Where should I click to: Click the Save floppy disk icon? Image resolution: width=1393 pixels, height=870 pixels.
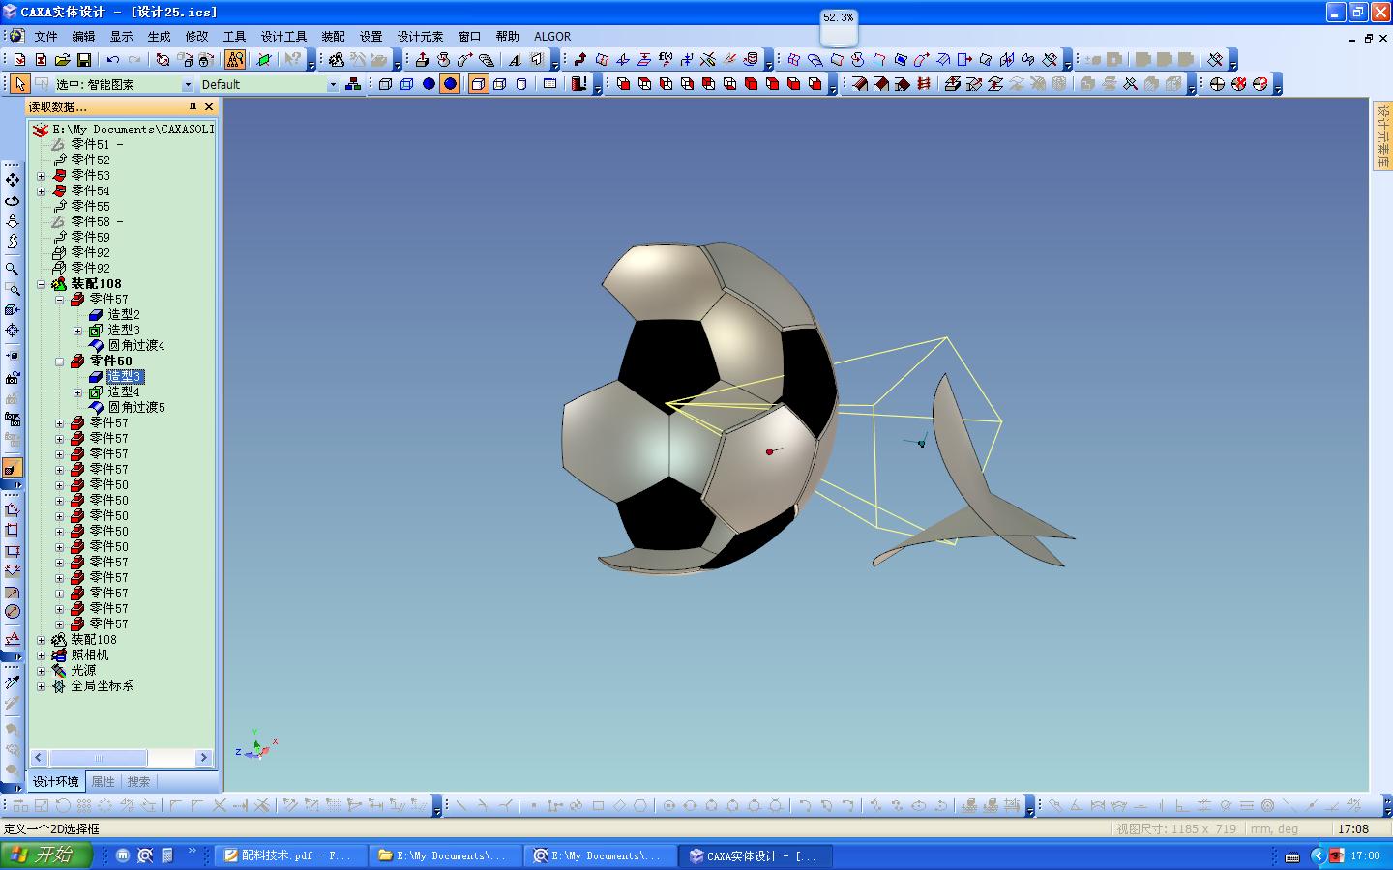[84, 60]
